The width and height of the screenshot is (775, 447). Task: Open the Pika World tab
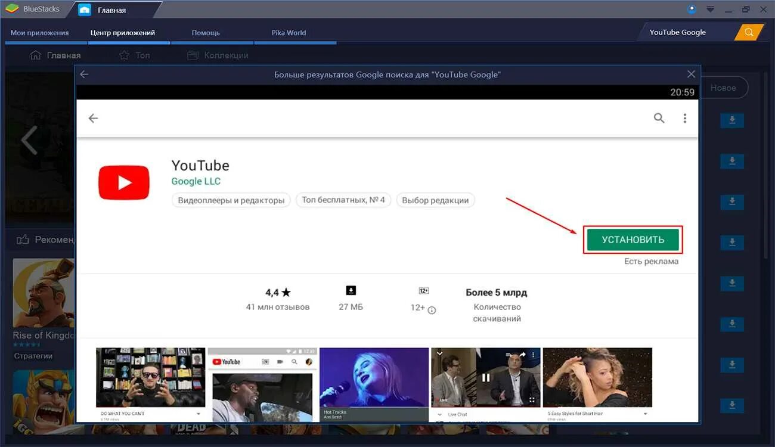[x=289, y=33]
